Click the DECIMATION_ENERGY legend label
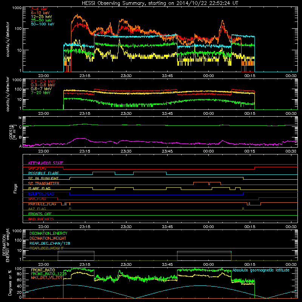This screenshot has width=302, height=302. tap(48, 233)
